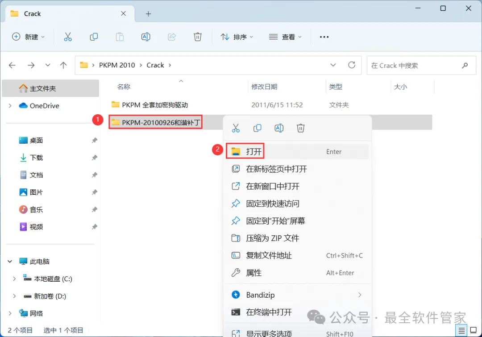Open the Bandizip submenu
482x337 pixels.
(297, 295)
